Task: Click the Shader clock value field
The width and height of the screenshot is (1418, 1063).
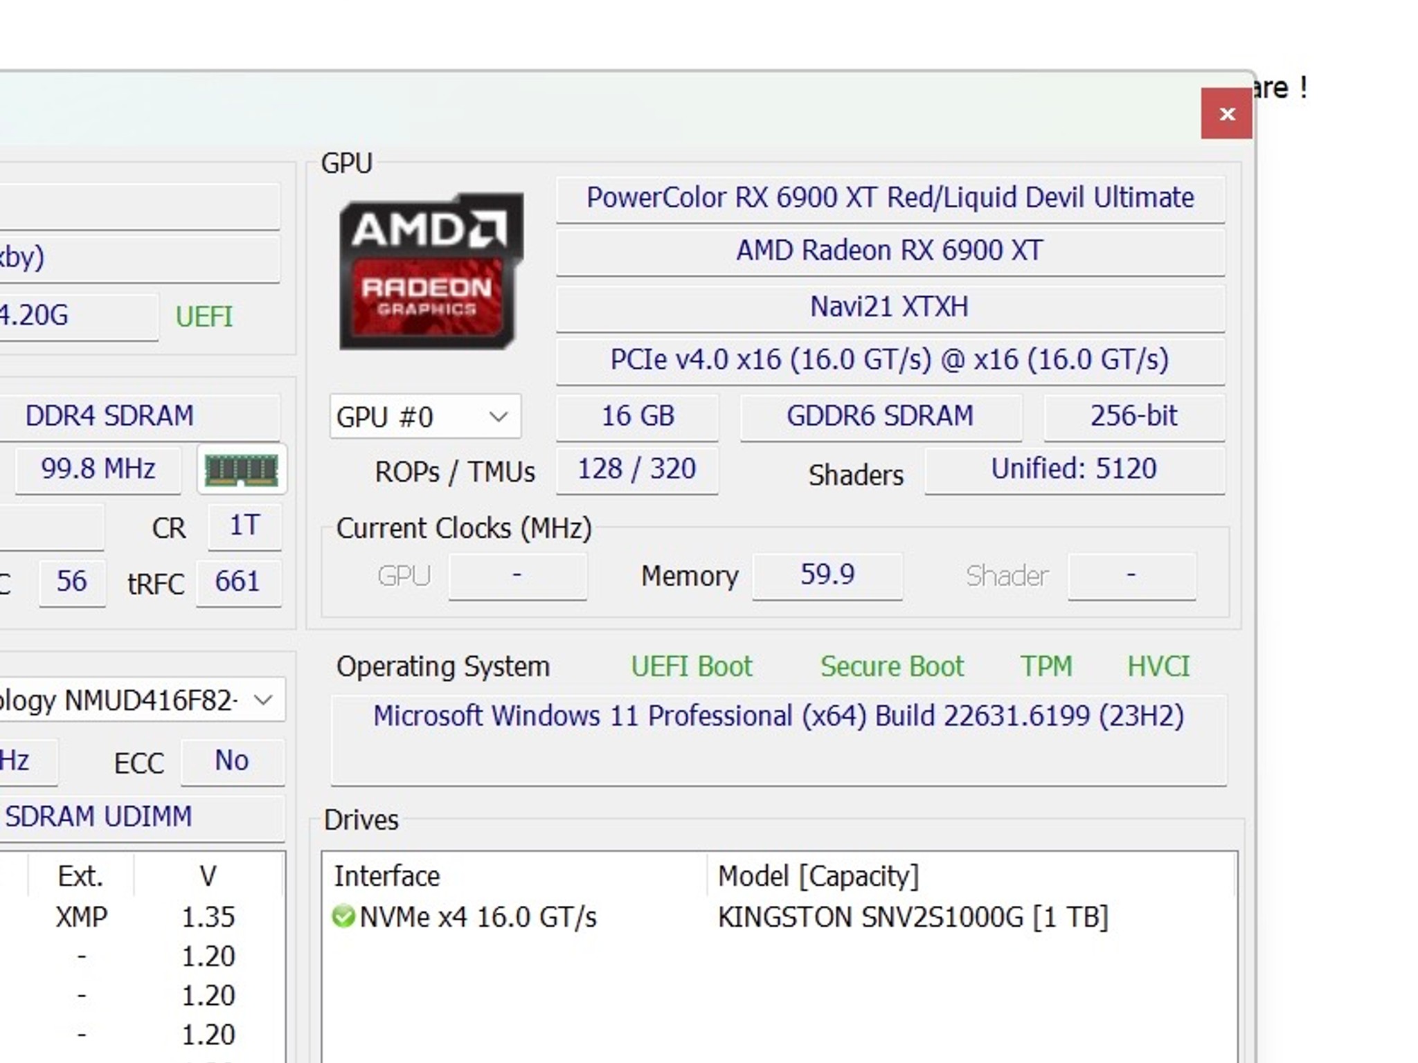Action: pos(1131,576)
